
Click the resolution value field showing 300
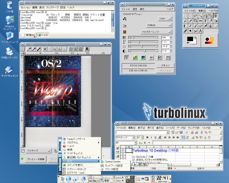pyautogui.click(x=165, y=38)
